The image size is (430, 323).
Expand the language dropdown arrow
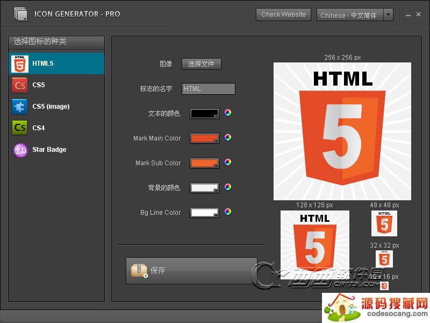pyautogui.click(x=389, y=15)
